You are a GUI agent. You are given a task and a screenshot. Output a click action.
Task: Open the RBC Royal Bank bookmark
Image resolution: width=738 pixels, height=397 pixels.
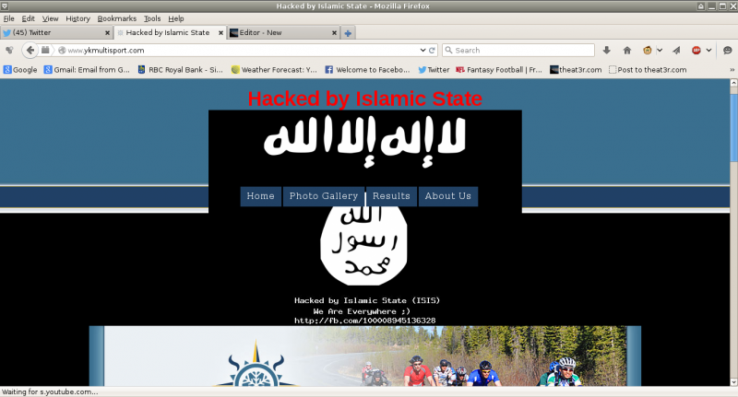tap(180, 69)
